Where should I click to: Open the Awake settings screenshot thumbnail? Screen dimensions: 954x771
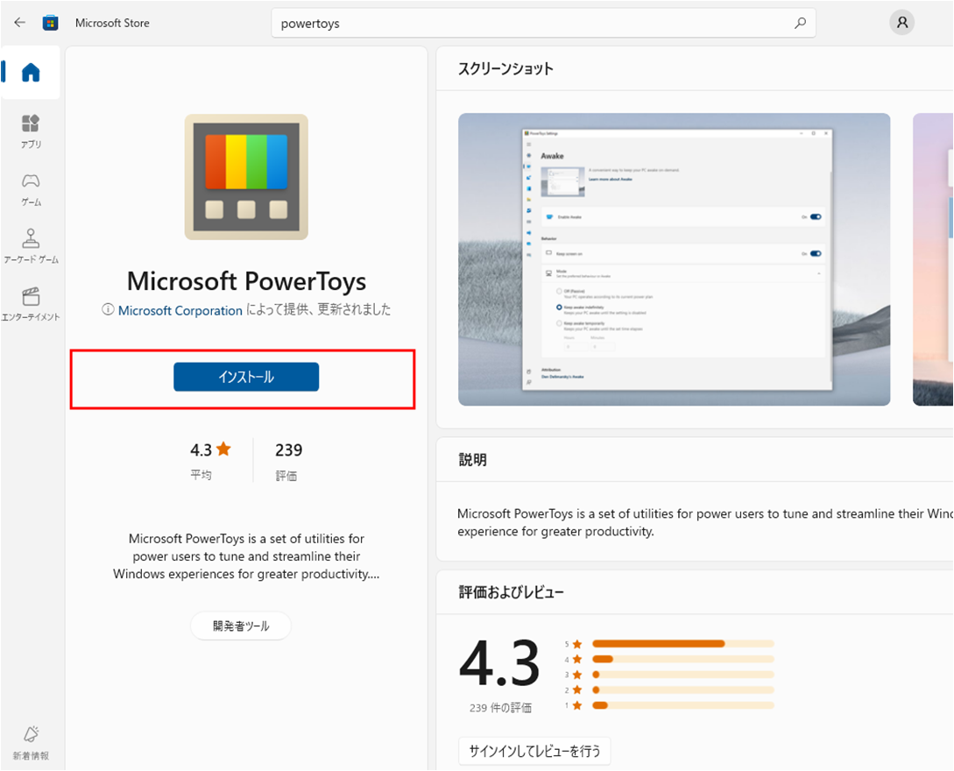[x=675, y=259]
